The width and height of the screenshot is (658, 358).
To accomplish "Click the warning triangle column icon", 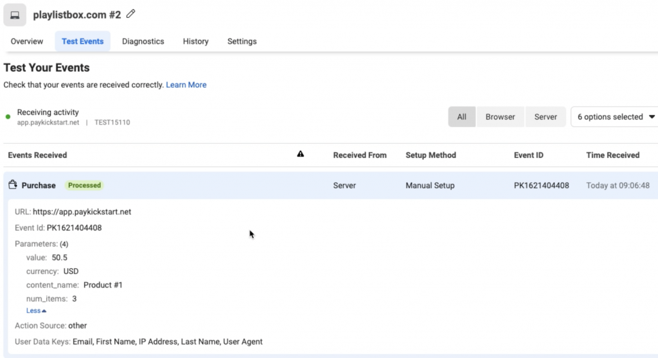I will (301, 155).
